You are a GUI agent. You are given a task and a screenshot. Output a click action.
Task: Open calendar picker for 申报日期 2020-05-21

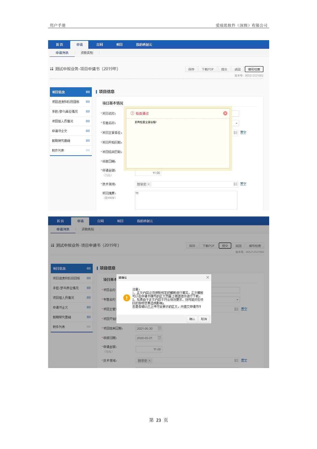click(x=159, y=338)
